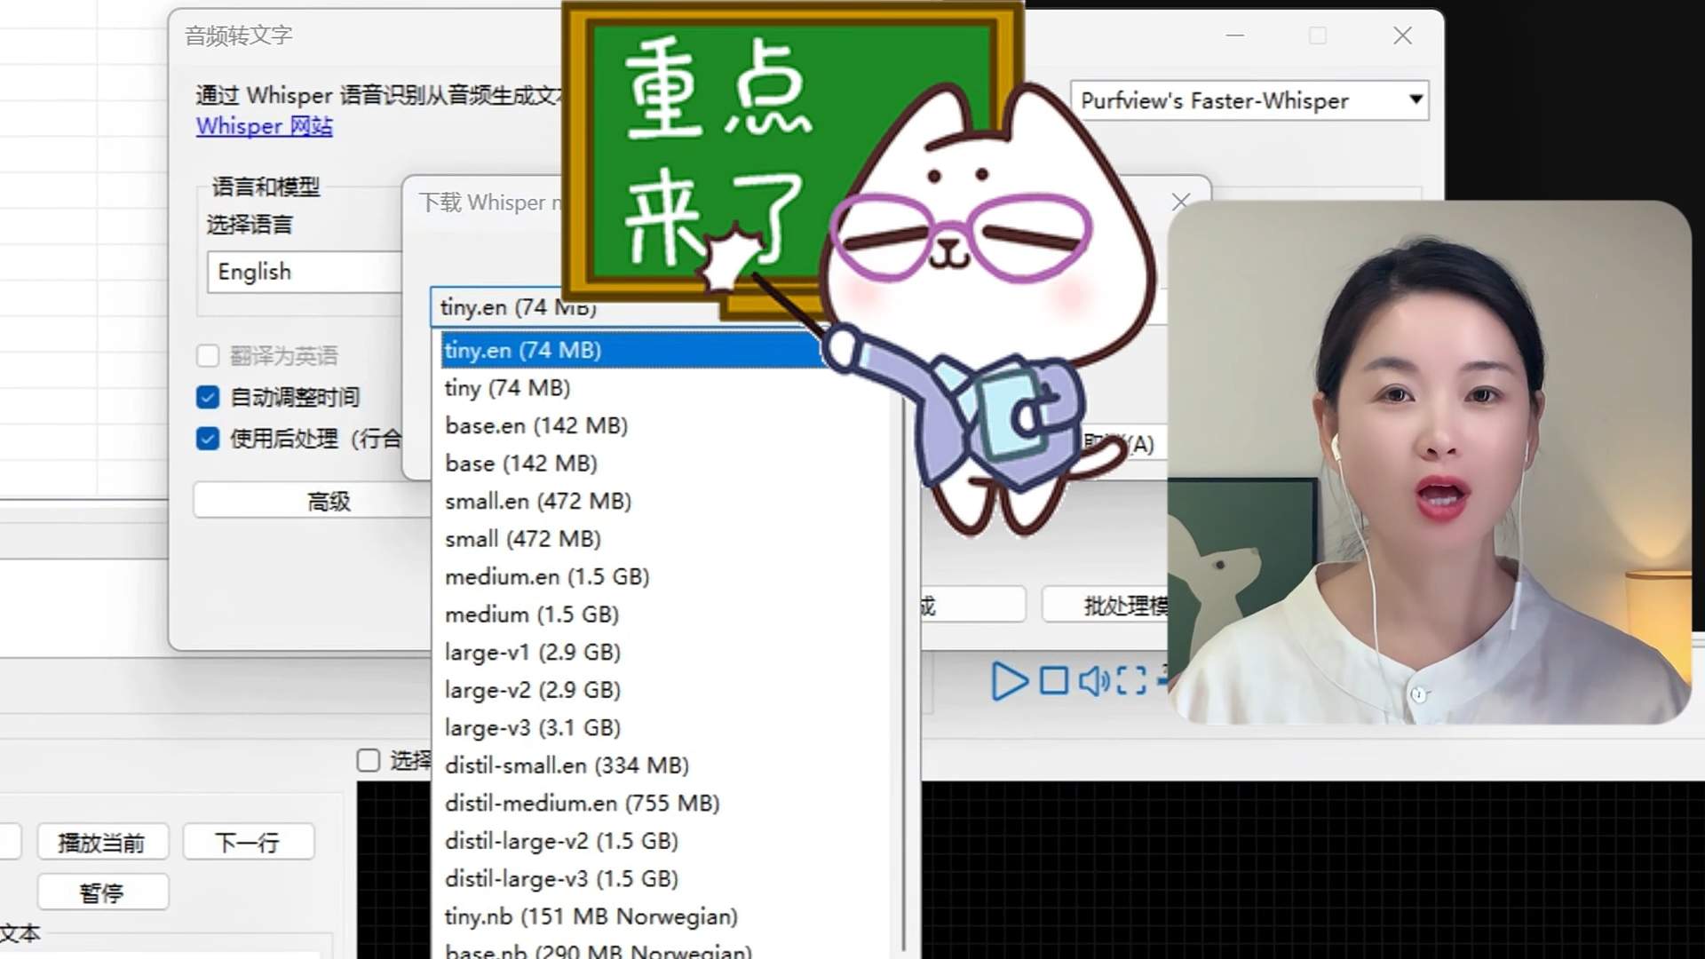Click the video player stop icon

1054,681
